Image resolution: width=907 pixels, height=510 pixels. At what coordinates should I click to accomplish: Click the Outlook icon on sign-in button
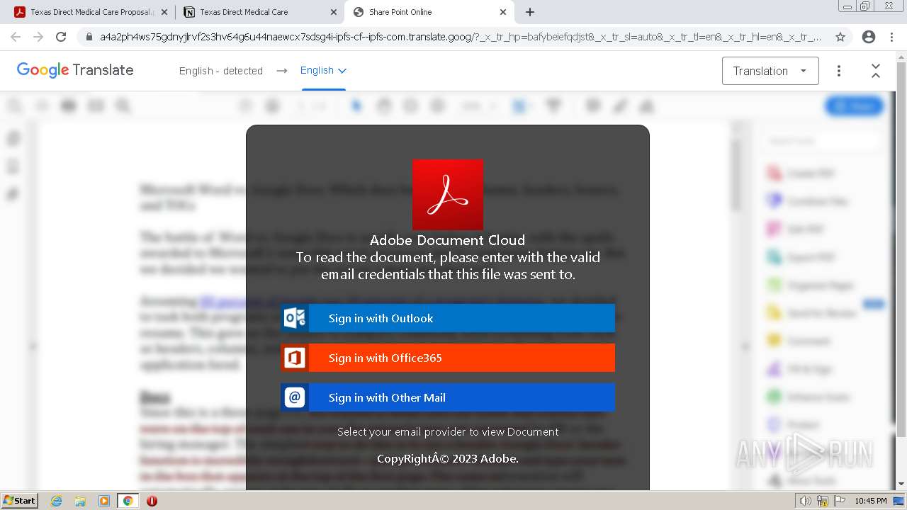point(295,318)
